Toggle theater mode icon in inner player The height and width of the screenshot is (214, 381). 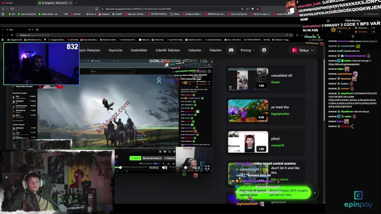(165, 152)
